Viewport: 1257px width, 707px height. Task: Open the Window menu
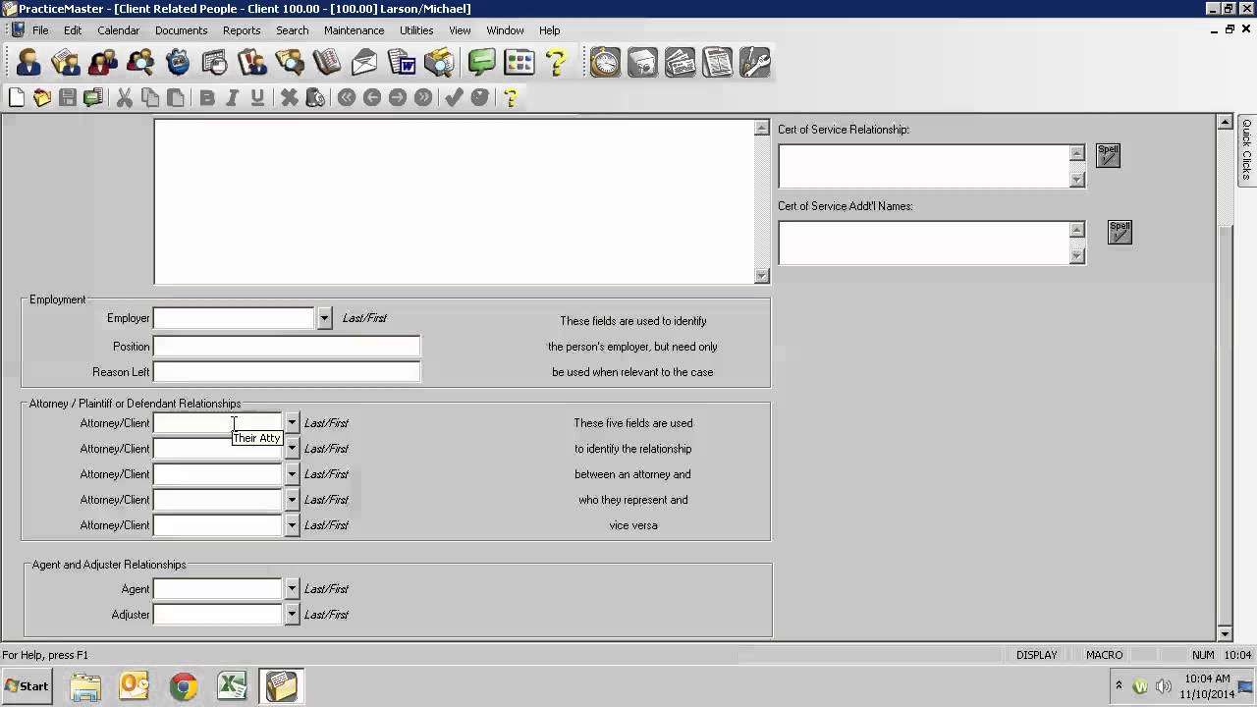505,30
